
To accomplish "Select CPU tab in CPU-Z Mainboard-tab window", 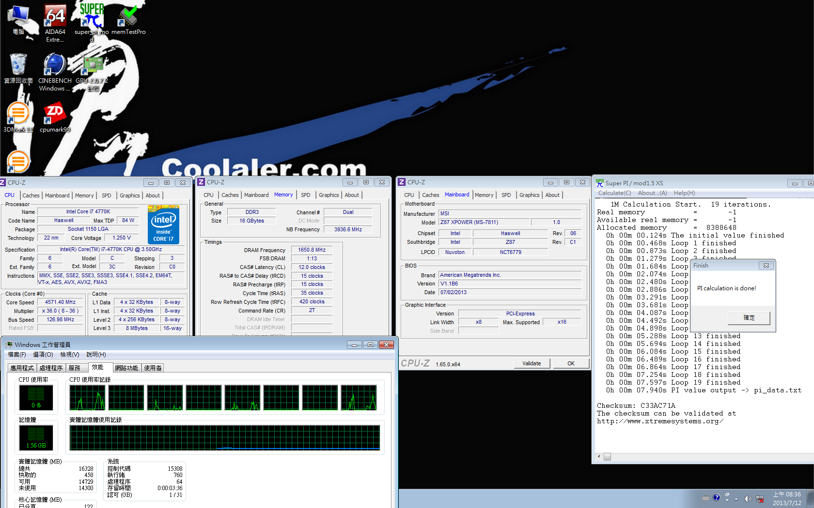I will (x=409, y=195).
